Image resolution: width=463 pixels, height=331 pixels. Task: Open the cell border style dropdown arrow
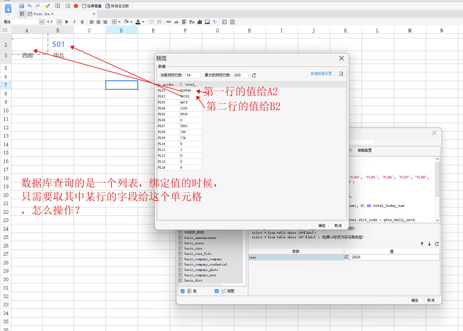pyautogui.click(x=120, y=22)
